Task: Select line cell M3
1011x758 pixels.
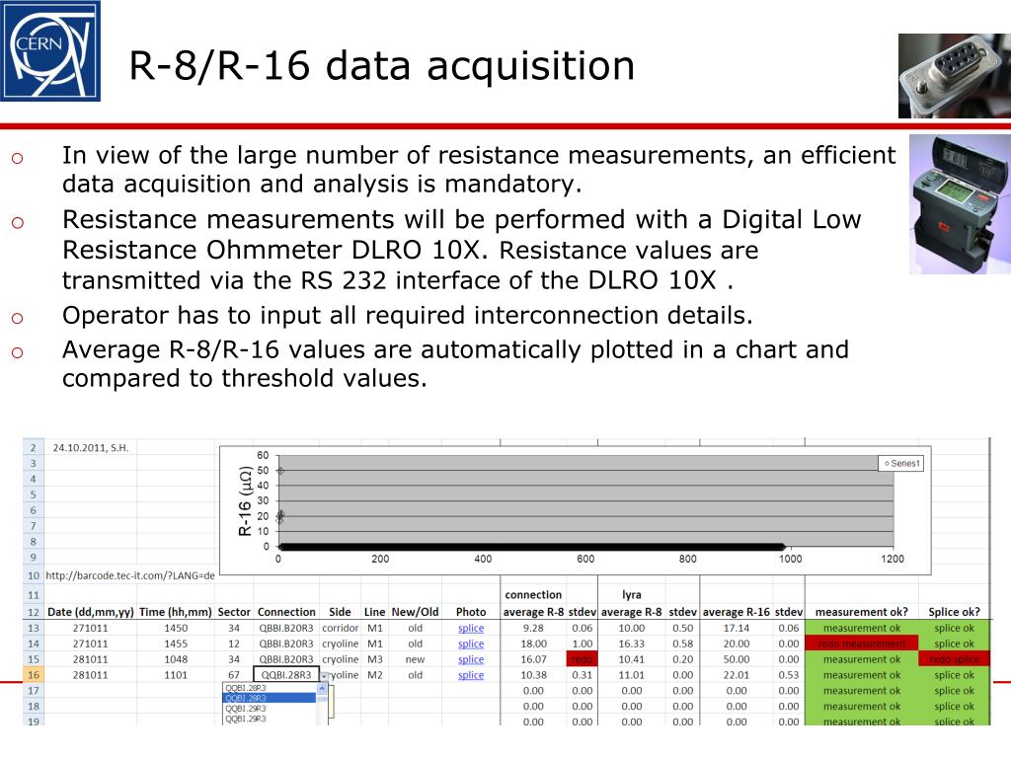Action: pos(374,659)
